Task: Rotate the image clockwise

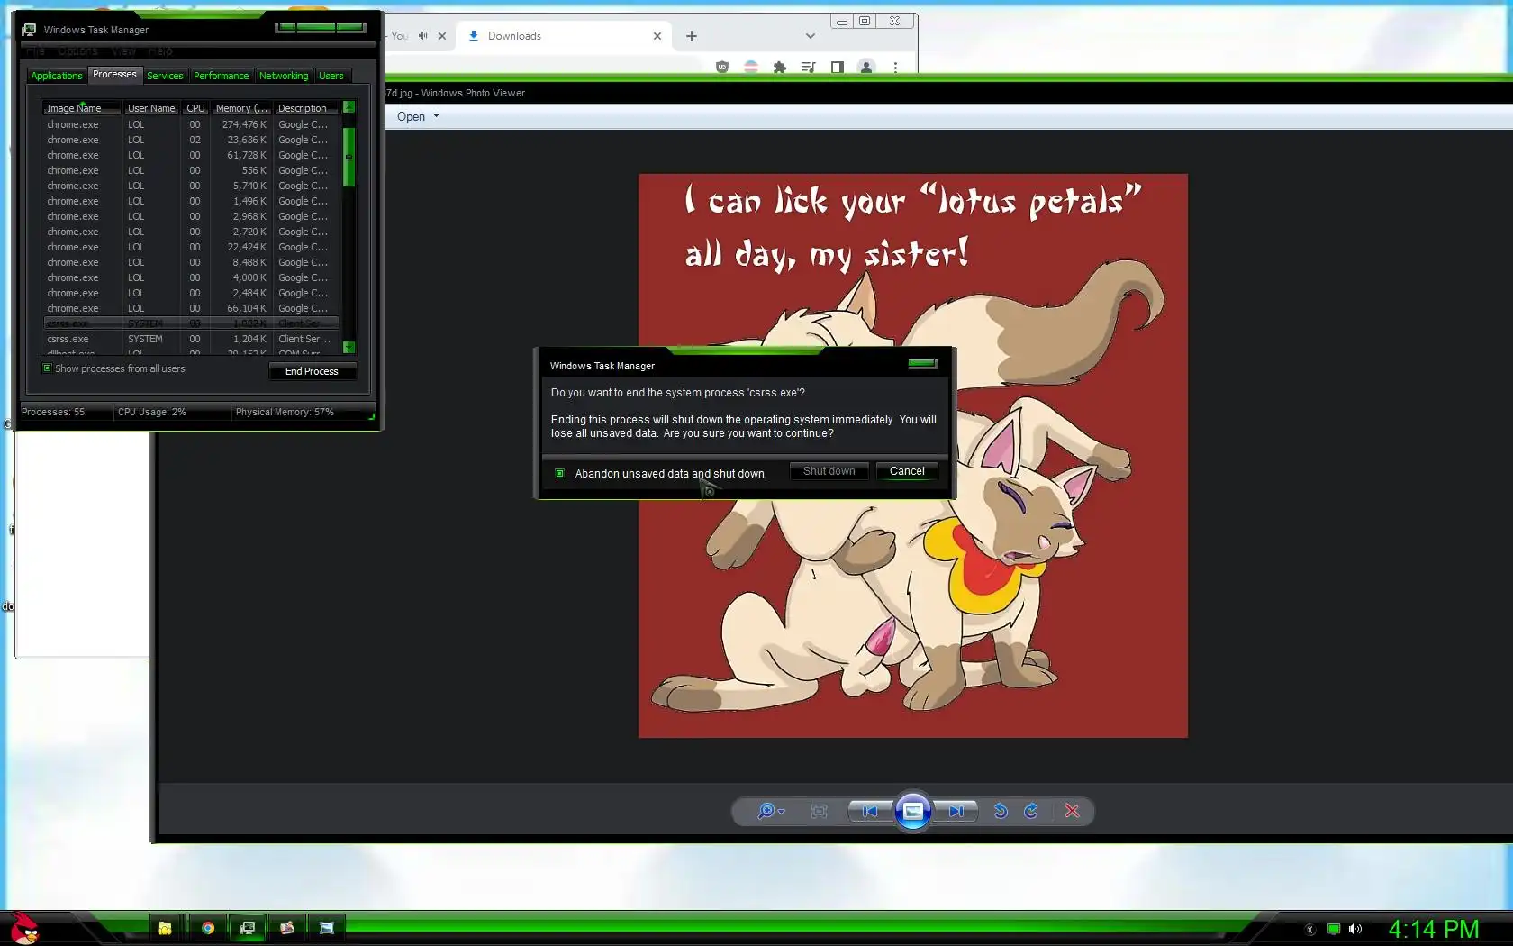Action: tap(1031, 811)
